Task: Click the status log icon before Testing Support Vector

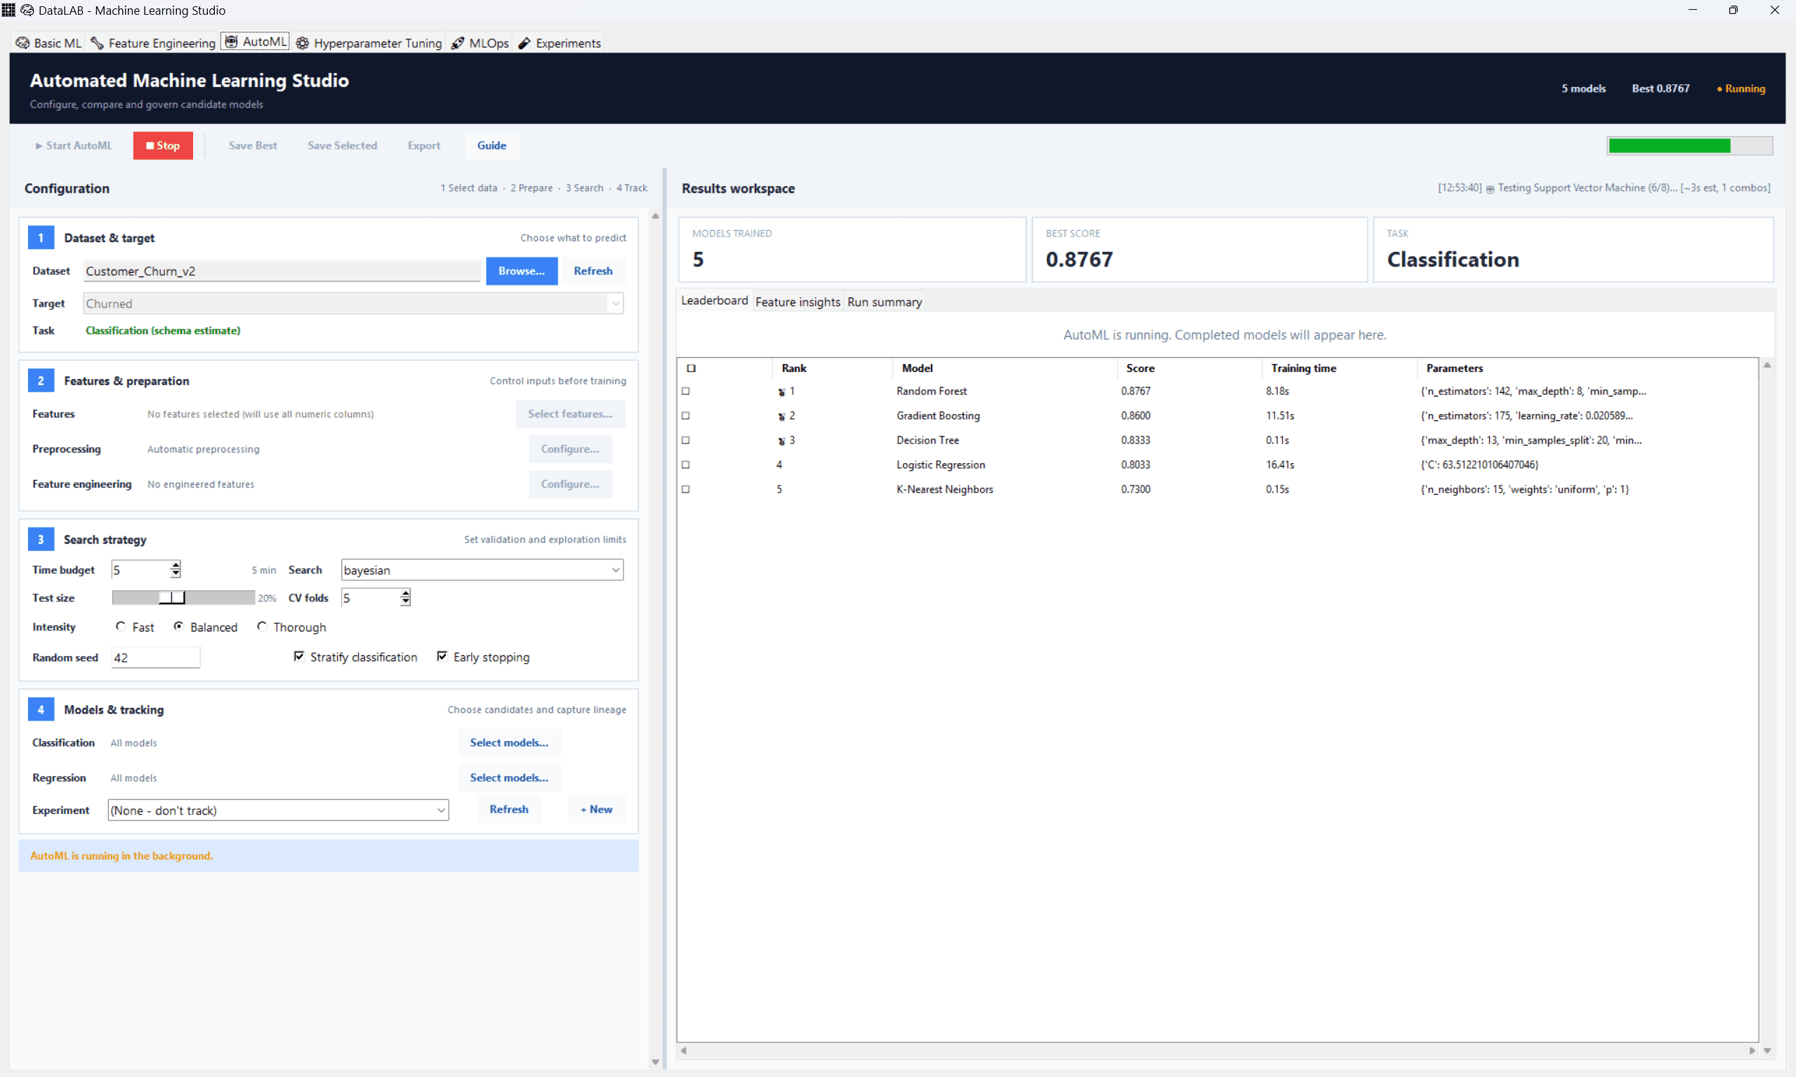Action: coord(1491,189)
